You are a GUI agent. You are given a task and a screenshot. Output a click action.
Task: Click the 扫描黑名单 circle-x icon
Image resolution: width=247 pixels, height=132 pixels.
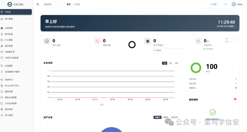click(x=2, y=52)
